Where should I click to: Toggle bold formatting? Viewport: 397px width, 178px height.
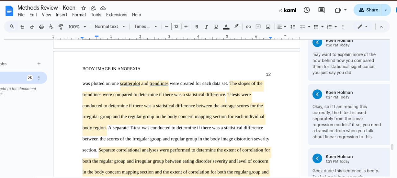197,27
